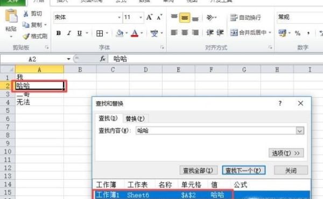Sort results by 工作表 column header
The width and height of the screenshot is (323, 199).
click(x=137, y=185)
